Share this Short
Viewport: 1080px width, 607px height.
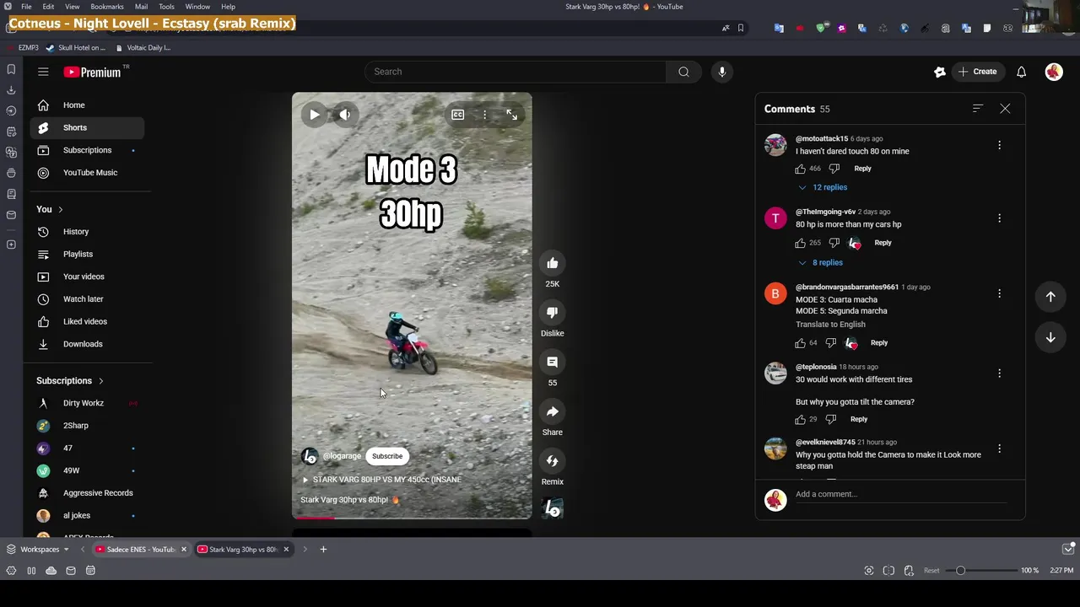tap(552, 411)
